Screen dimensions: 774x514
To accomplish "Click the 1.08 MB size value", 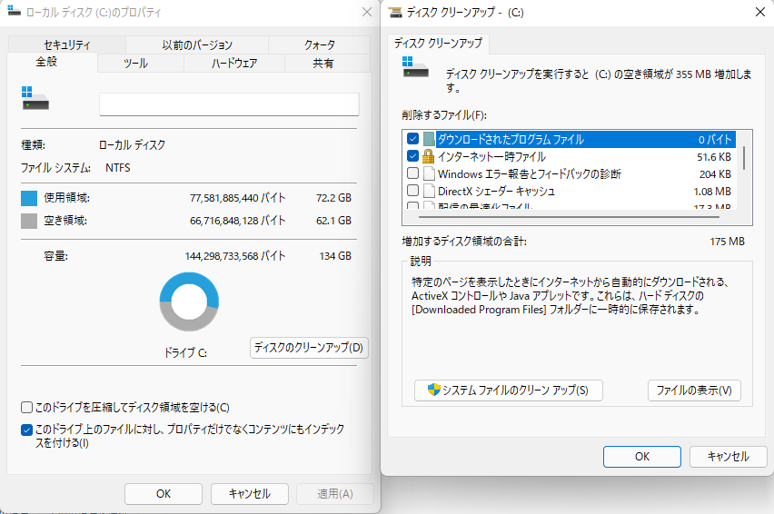I will pyautogui.click(x=712, y=192).
